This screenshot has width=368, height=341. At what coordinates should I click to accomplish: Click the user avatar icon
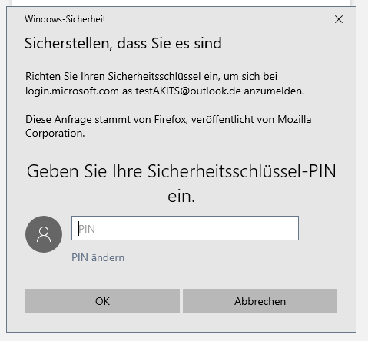click(44, 234)
